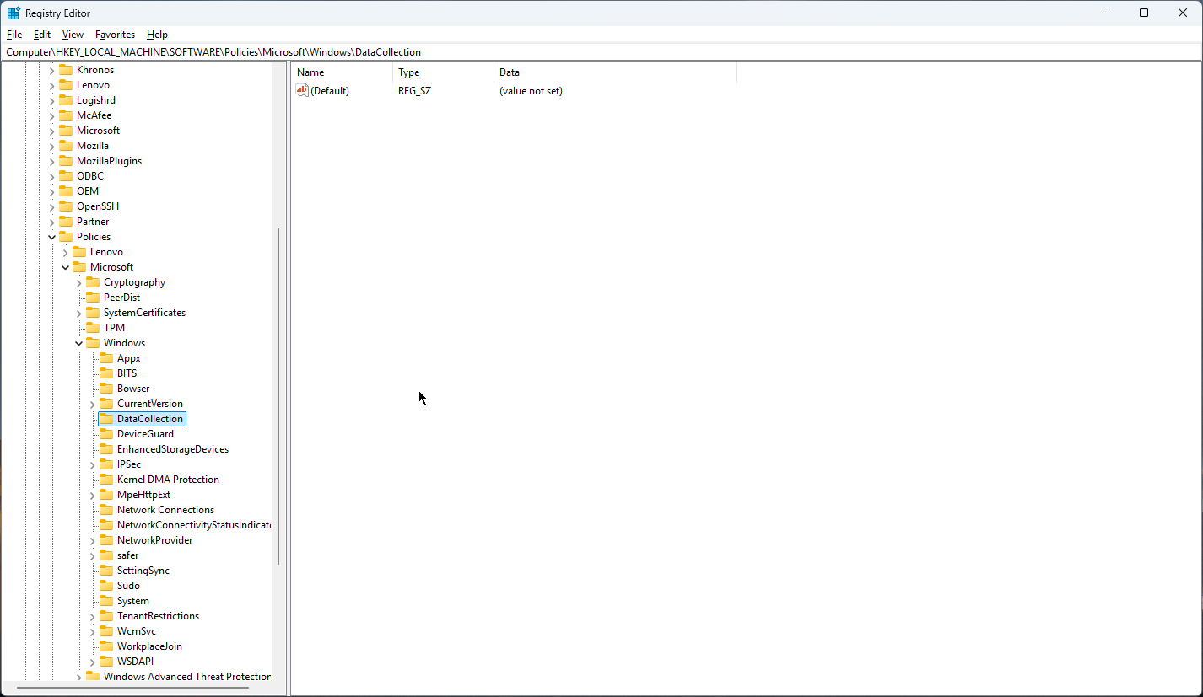
Task: Expand the IPSec key
Action: (x=93, y=464)
